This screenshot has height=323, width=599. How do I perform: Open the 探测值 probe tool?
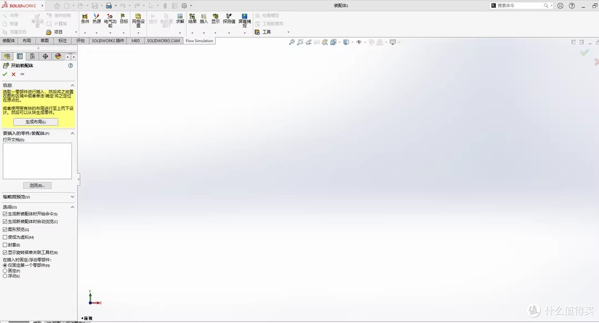(x=229, y=19)
